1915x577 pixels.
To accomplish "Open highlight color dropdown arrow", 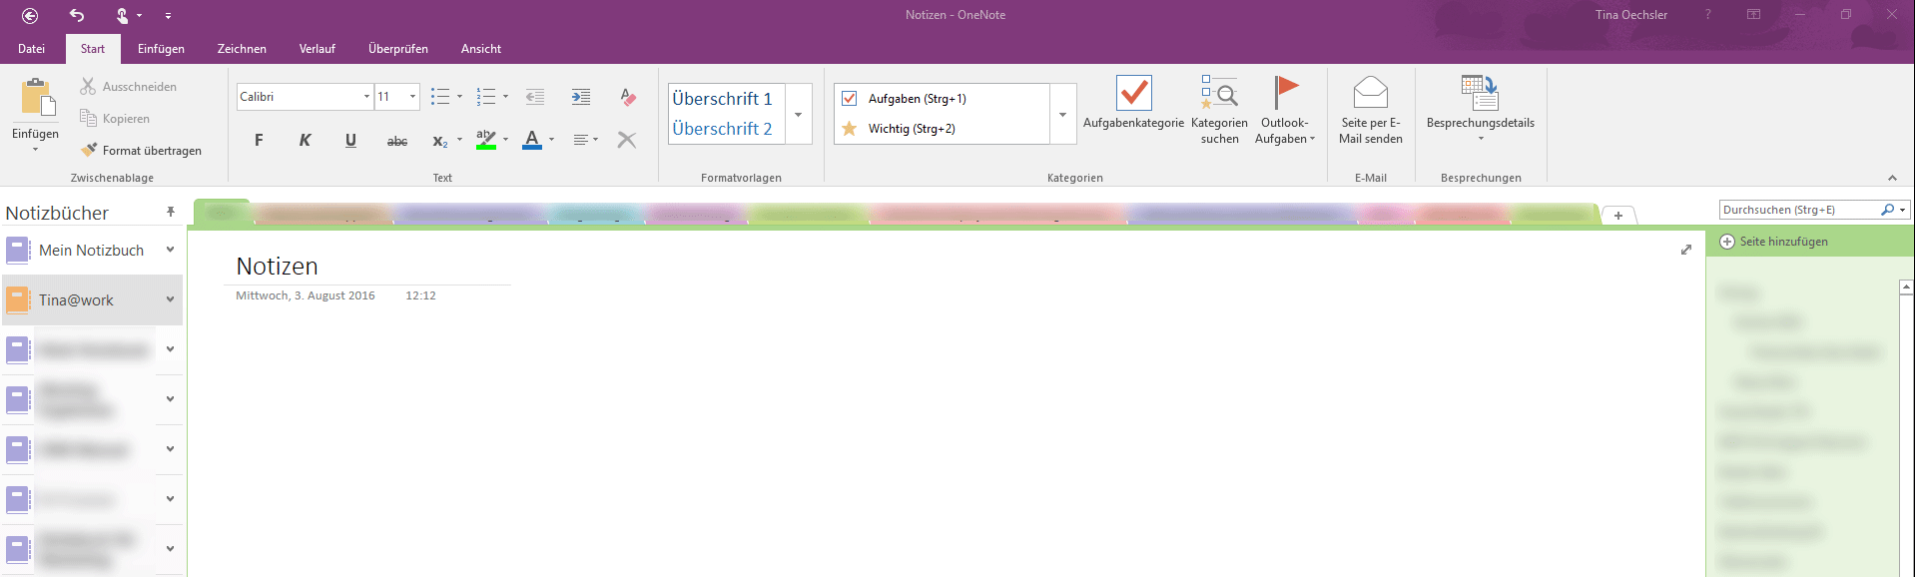I will pyautogui.click(x=505, y=140).
